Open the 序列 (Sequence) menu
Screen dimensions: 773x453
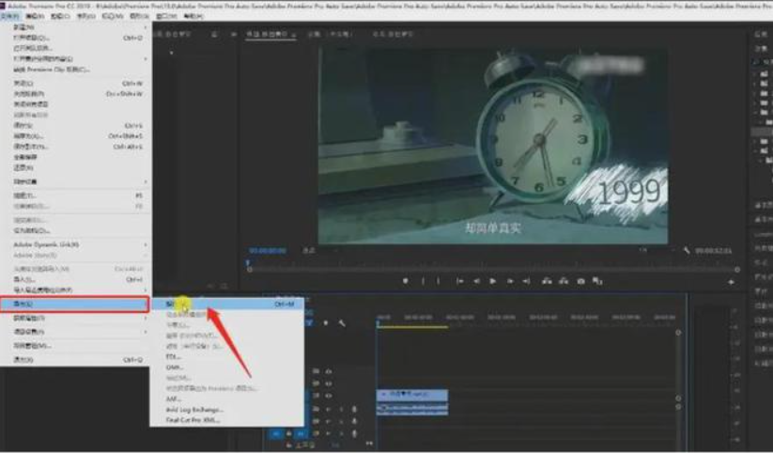click(86, 16)
